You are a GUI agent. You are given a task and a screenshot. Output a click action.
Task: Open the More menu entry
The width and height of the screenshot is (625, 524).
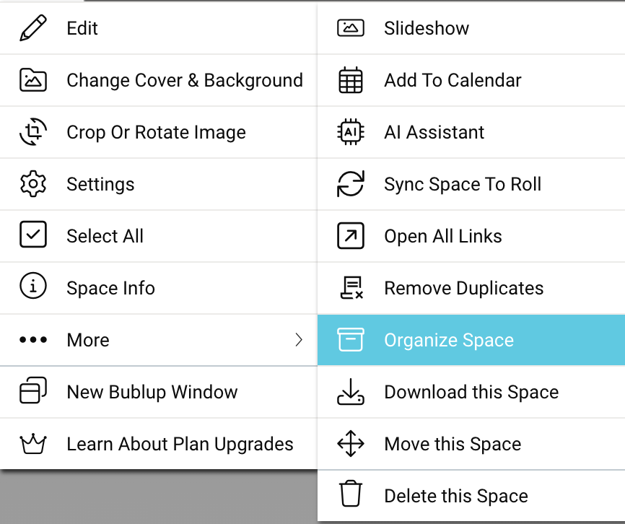coord(88,340)
